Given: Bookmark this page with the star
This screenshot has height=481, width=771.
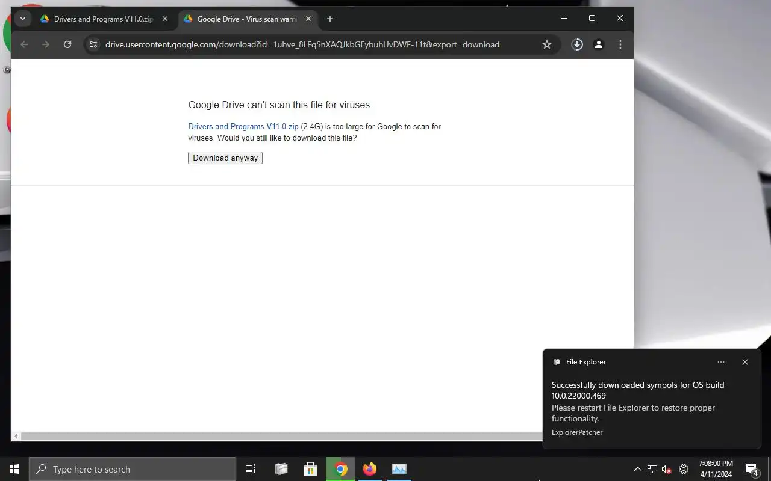Looking at the screenshot, I should (547, 44).
